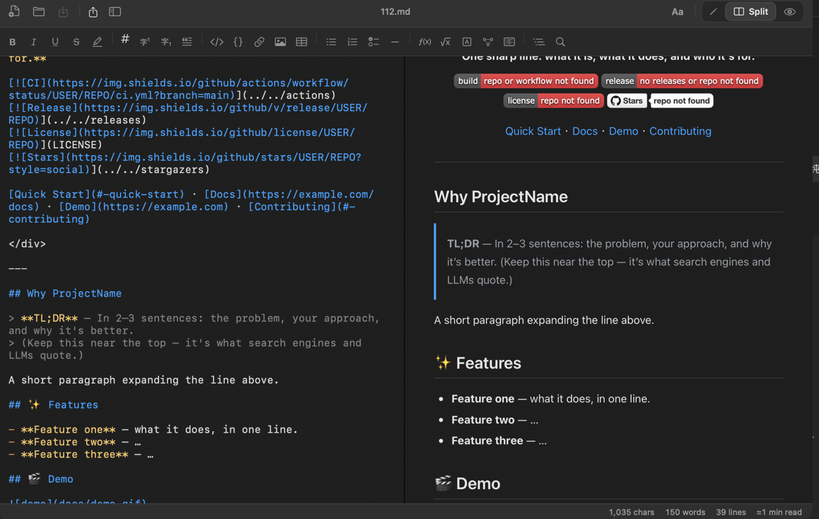Click Quick Start link in preview
Image resolution: width=819 pixels, height=519 pixels.
[x=533, y=131]
